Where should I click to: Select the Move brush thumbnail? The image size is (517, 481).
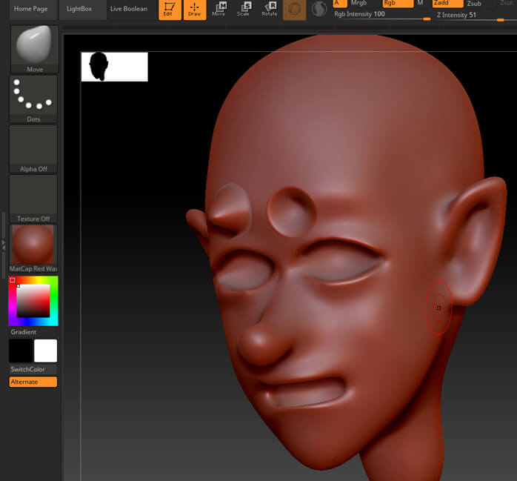pyautogui.click(x=33, y=47)
